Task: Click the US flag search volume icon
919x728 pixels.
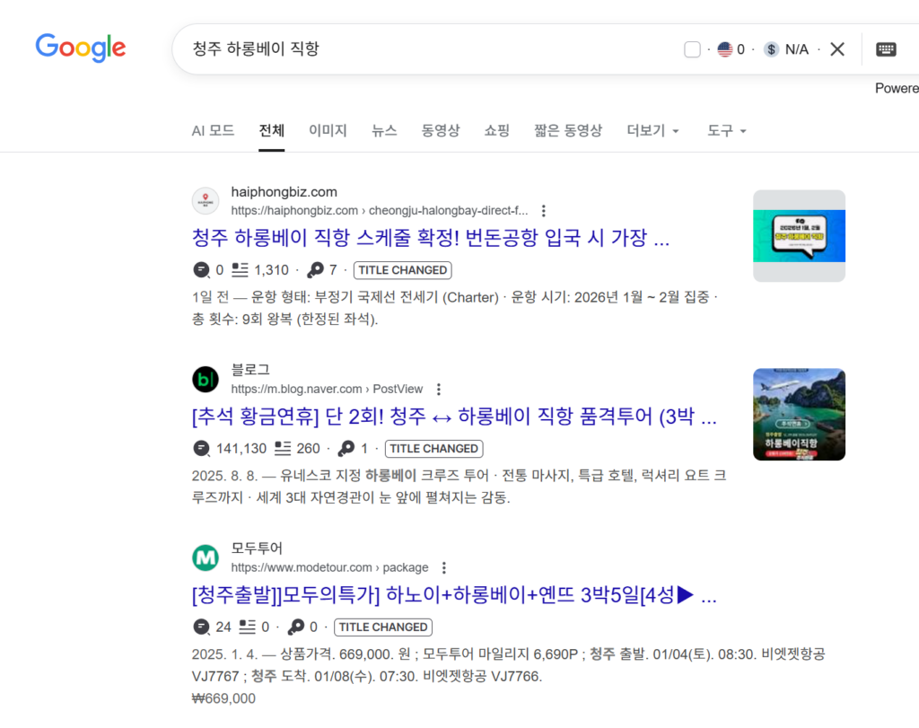Action: click(x=723, y=49)
